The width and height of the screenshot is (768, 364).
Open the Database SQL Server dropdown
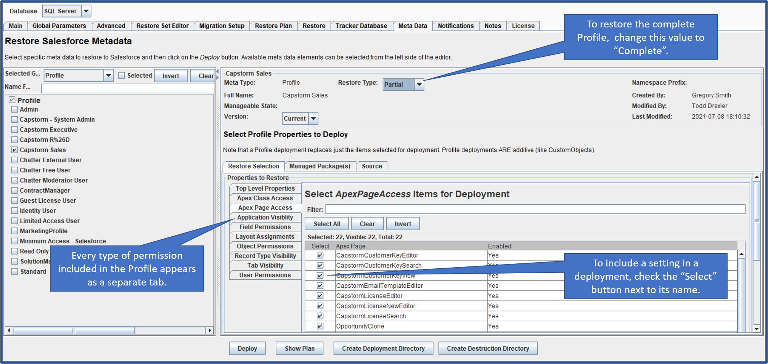tap(87, 11)
